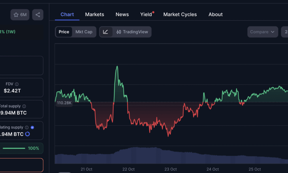The image size is (288, 173).
Task: Click the FDV info icon
Action: [17, 84]
